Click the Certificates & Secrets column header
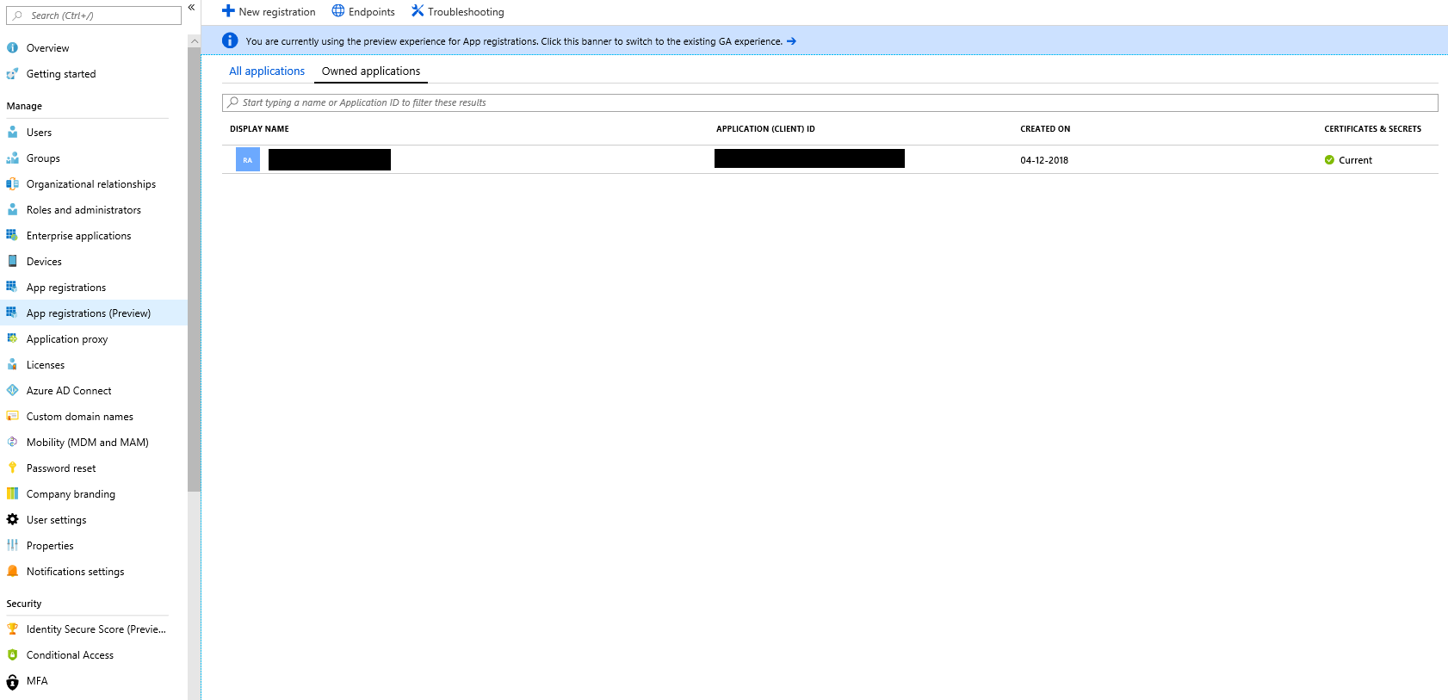The height and width of the screenshot is (700, 1448). 1372,129
